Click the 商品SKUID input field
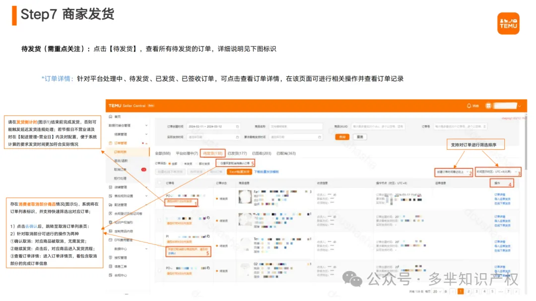 (378, 127)
